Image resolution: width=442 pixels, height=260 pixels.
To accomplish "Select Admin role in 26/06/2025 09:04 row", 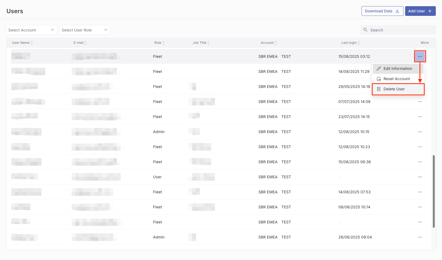I will tap(159, 237).
